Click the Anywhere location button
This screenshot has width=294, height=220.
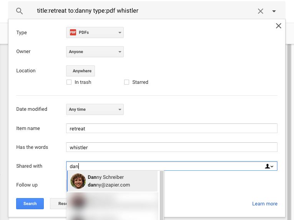point(81,71)
